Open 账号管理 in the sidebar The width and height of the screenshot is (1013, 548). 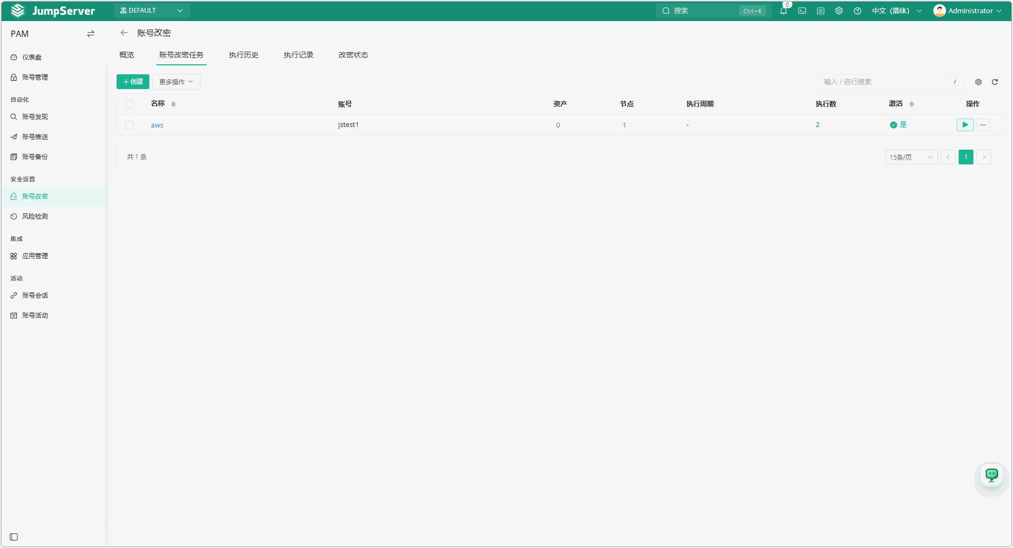(x=54, y=77)
